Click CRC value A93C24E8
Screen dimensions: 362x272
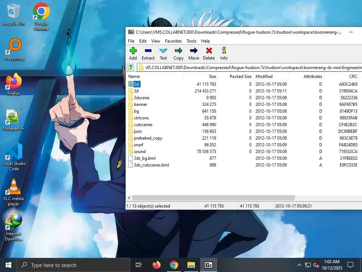(348, 84)
